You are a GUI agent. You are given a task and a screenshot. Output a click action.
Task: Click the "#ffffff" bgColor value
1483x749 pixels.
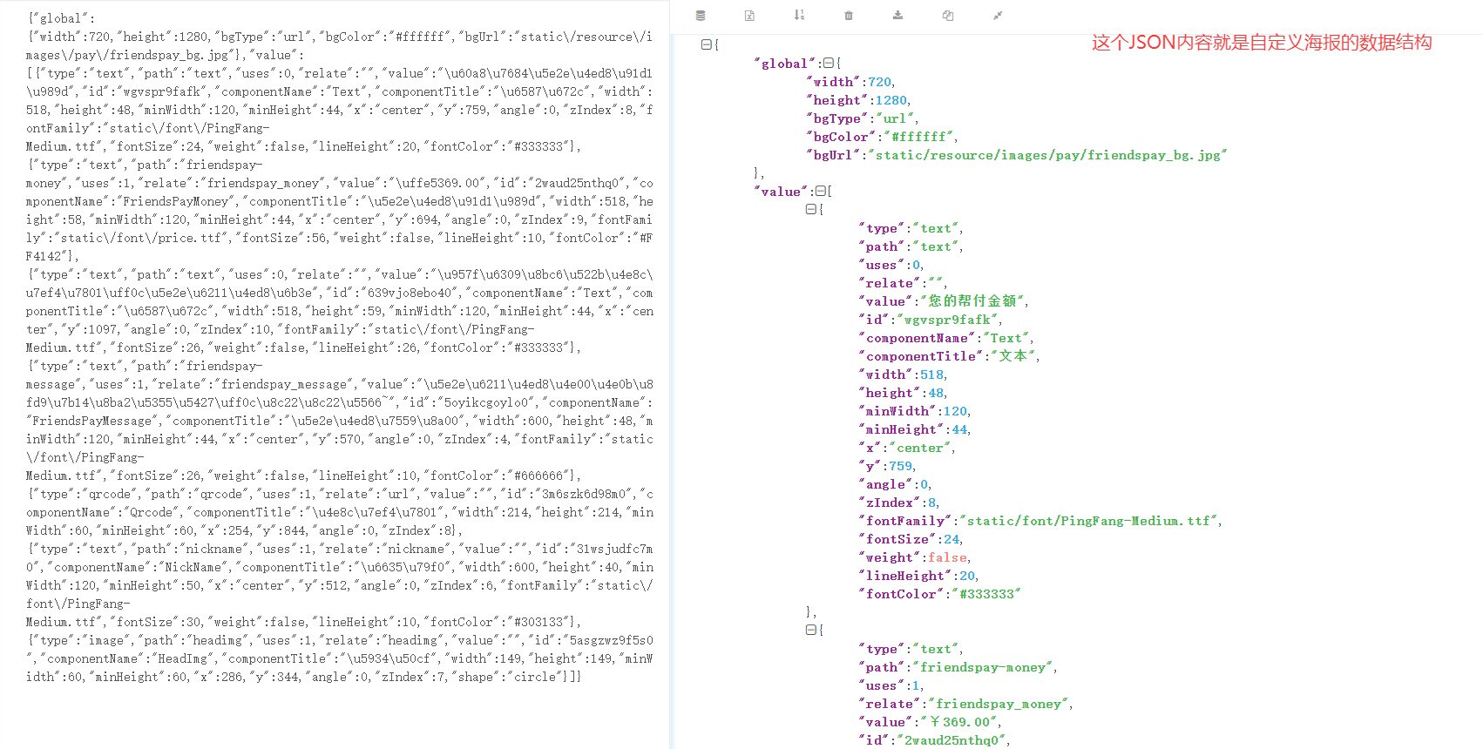click(x=918, y=137)
